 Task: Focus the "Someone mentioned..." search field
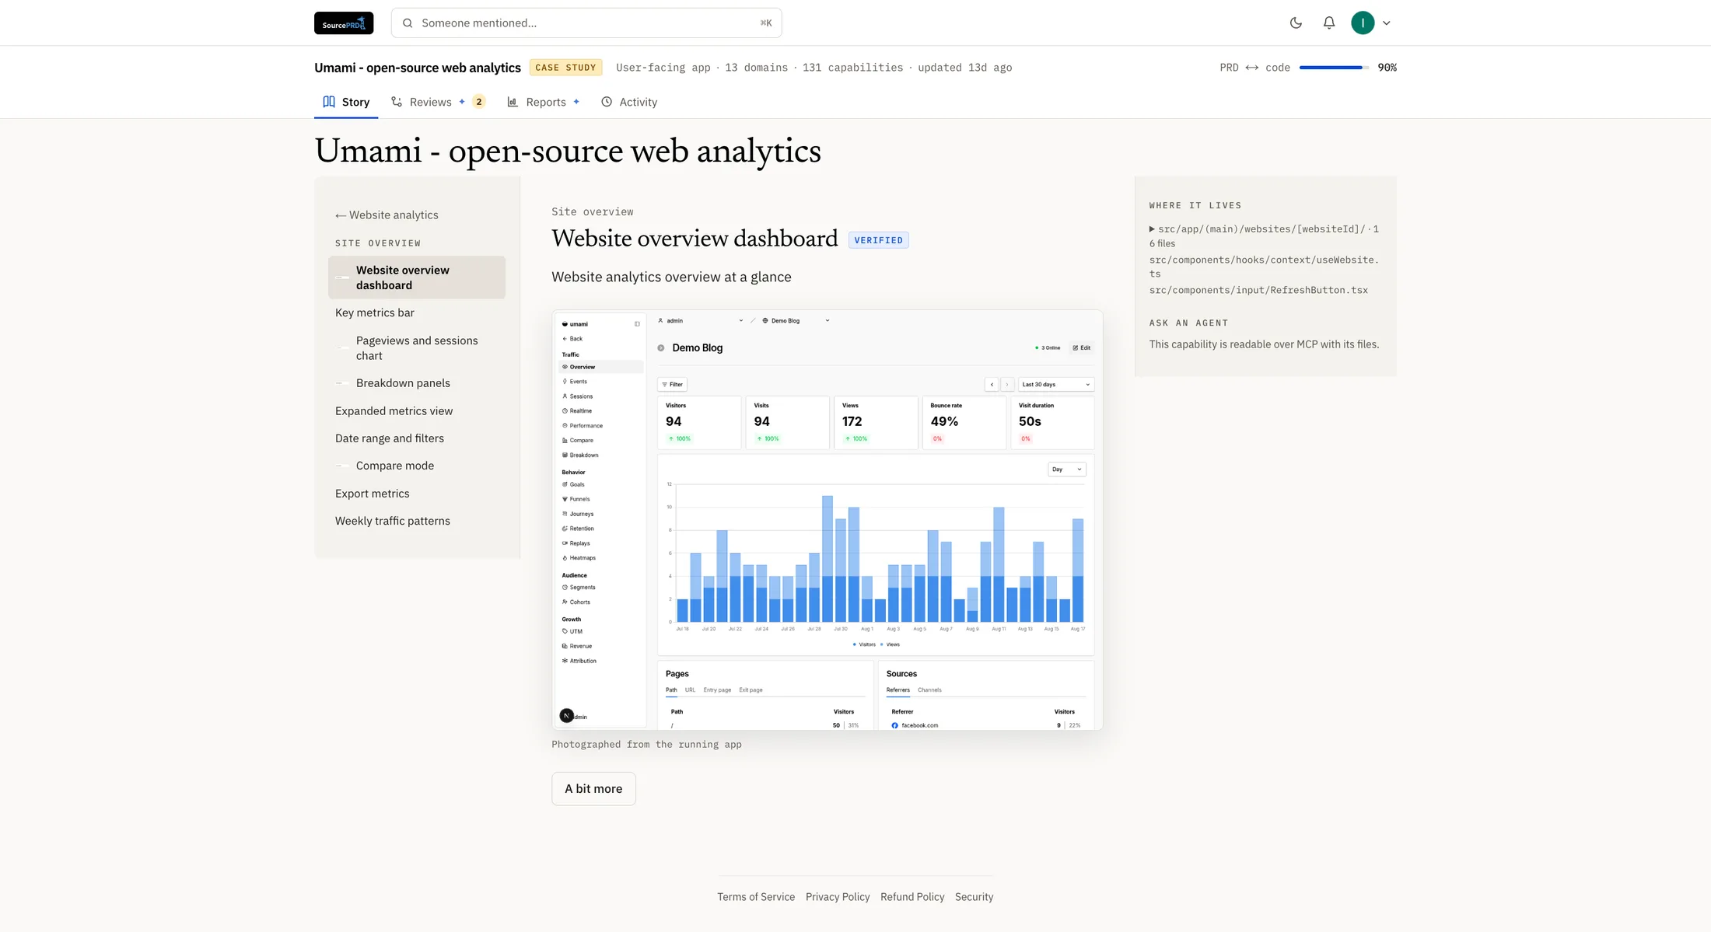coord(586,23)
